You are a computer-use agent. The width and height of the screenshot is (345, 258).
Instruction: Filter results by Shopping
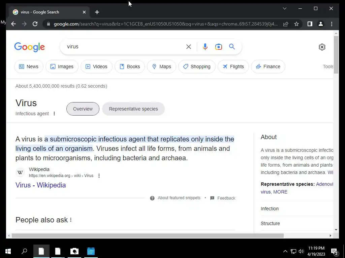pos(197,67)
